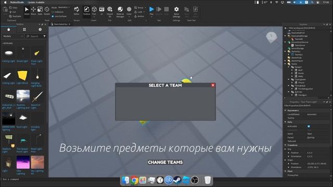Collapse the Teams node in Explorer
This screenshot has height=187, width=333.
coord(286,64)
